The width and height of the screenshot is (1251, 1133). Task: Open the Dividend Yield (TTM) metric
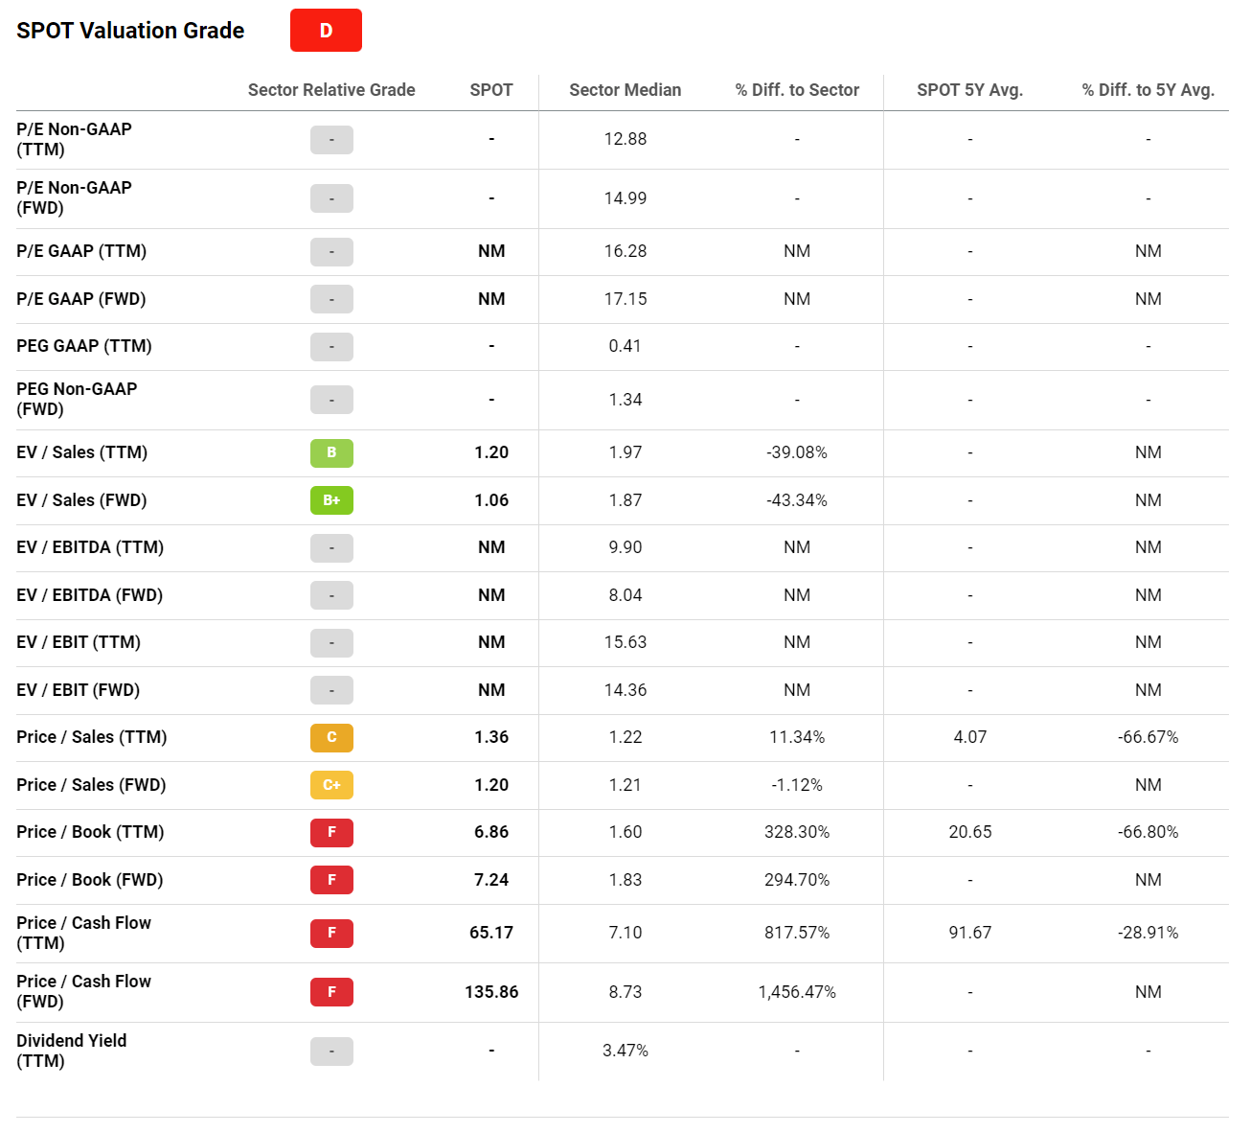tap(71, 1051)
